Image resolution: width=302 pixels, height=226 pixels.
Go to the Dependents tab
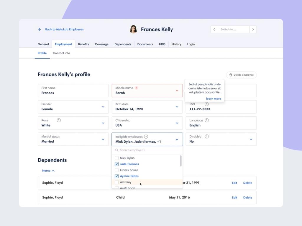pyautogui.click(x=123, y=44)
